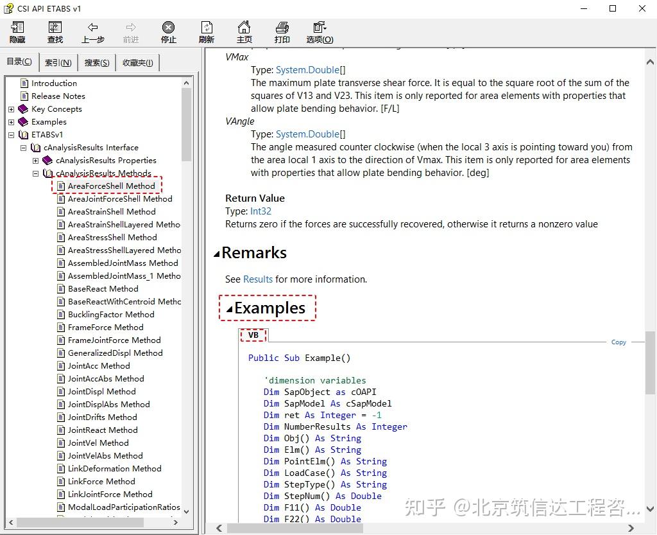Print the topic with the 打印 icon
This screenshot has height=535, width=657.
282,31
